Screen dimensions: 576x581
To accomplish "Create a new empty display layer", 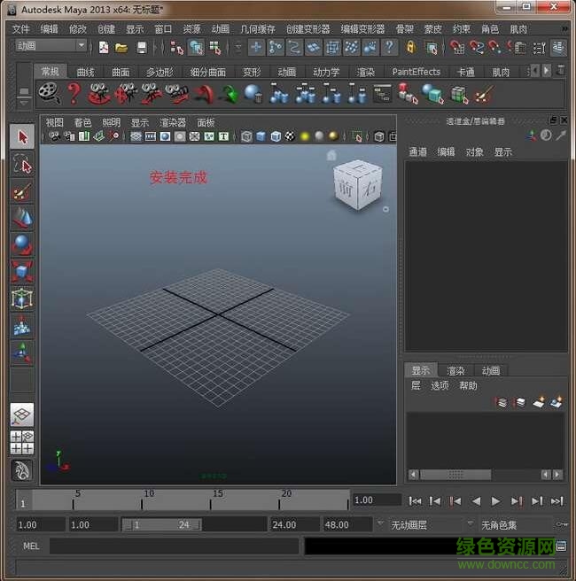I will [539, 403].
